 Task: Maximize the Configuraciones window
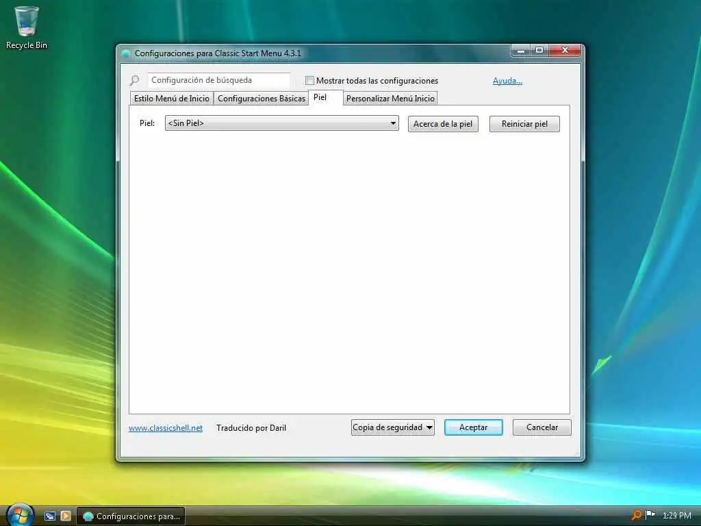pos(539,51)
